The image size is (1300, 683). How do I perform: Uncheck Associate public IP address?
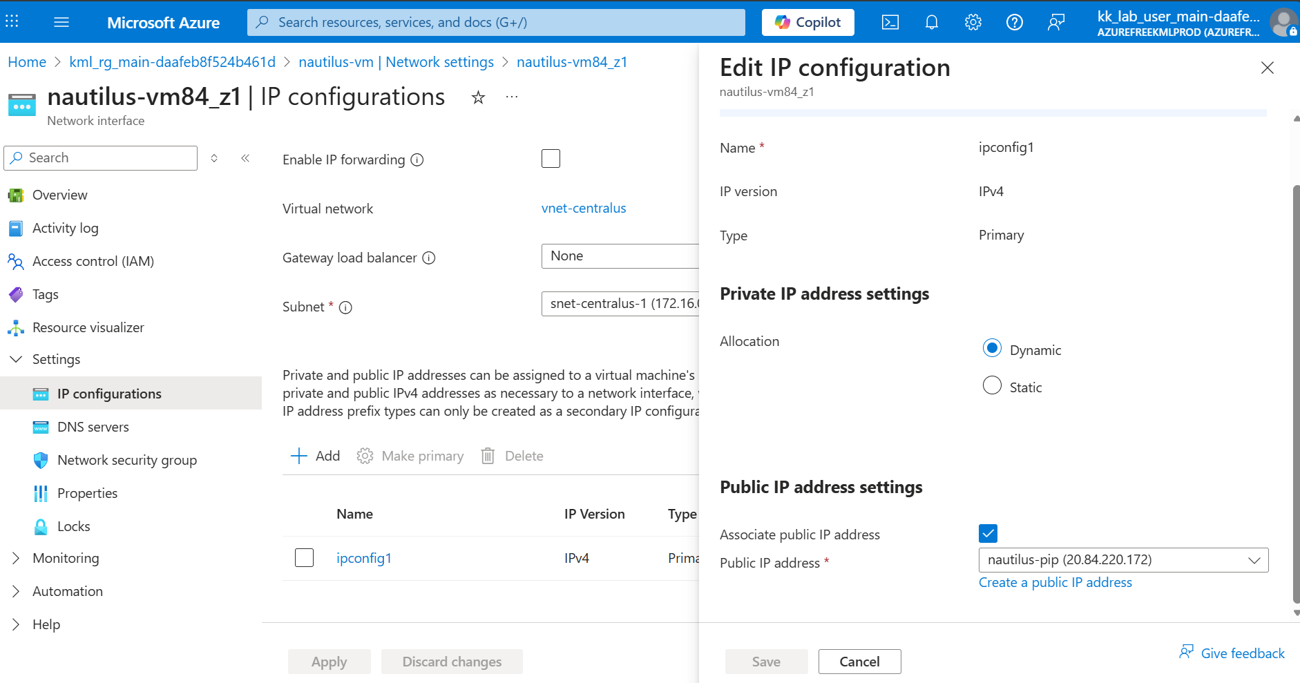click(988, 533)
